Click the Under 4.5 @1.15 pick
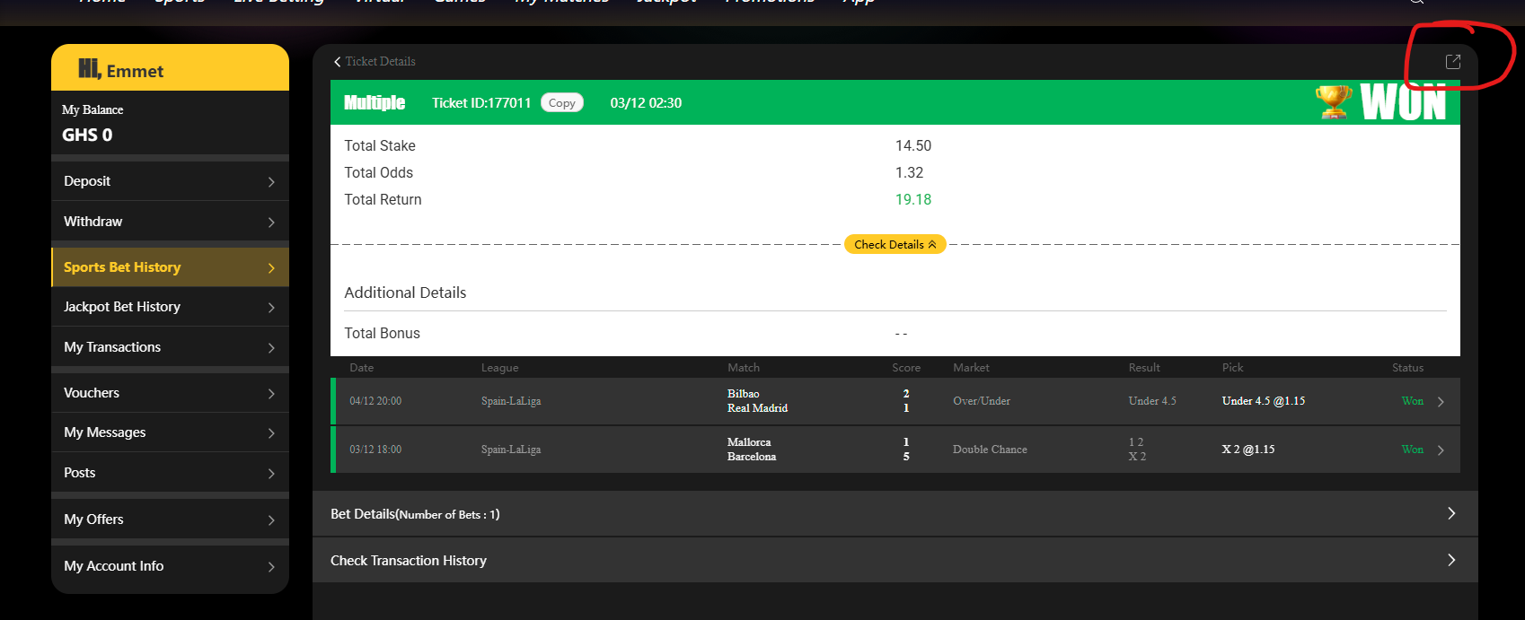The image size is (1525, 620). (1263, 401)
